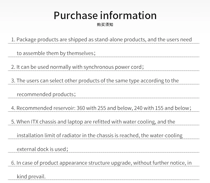
Task: Click the 'Purchase information' heading
Action: coord(105,15)
